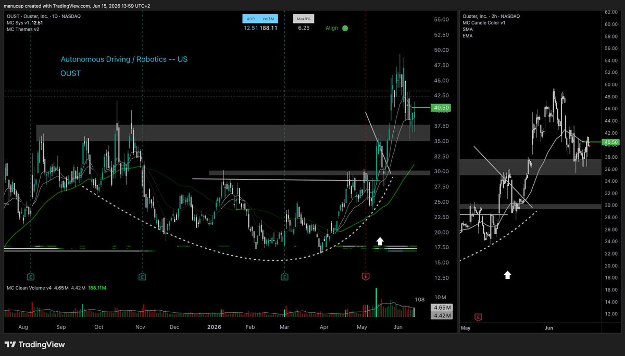Click the green 40.50 price tag on daily chart

(x=441, y=108)
